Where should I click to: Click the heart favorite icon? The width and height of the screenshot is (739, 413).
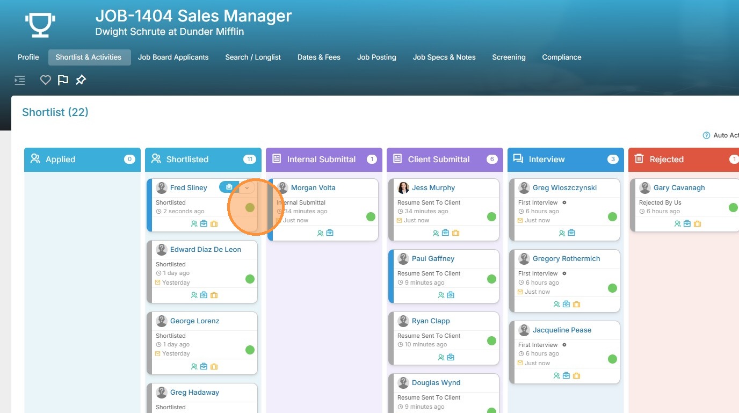(46, 80)
